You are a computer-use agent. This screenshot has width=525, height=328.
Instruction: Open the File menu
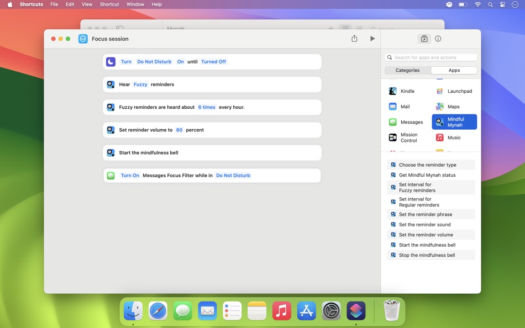[x=54, y=4]
